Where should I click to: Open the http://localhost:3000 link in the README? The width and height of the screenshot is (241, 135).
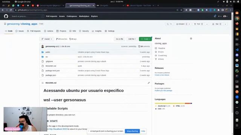click(58, 129)
